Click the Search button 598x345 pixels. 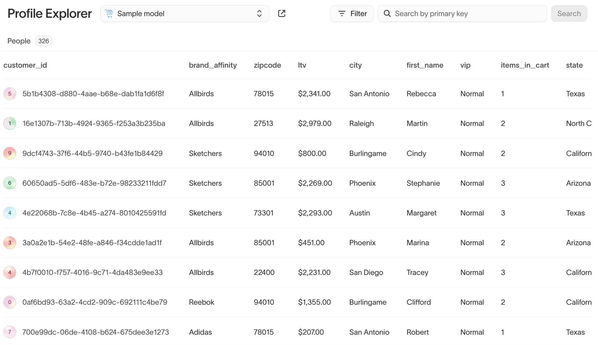569,13
